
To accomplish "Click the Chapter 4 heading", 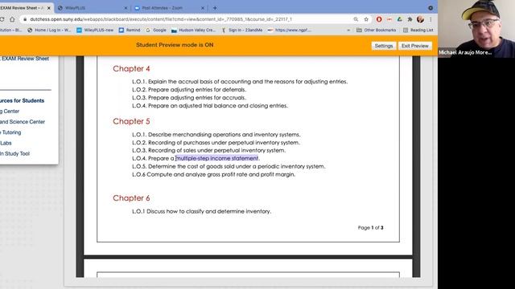I will (131, 69).
